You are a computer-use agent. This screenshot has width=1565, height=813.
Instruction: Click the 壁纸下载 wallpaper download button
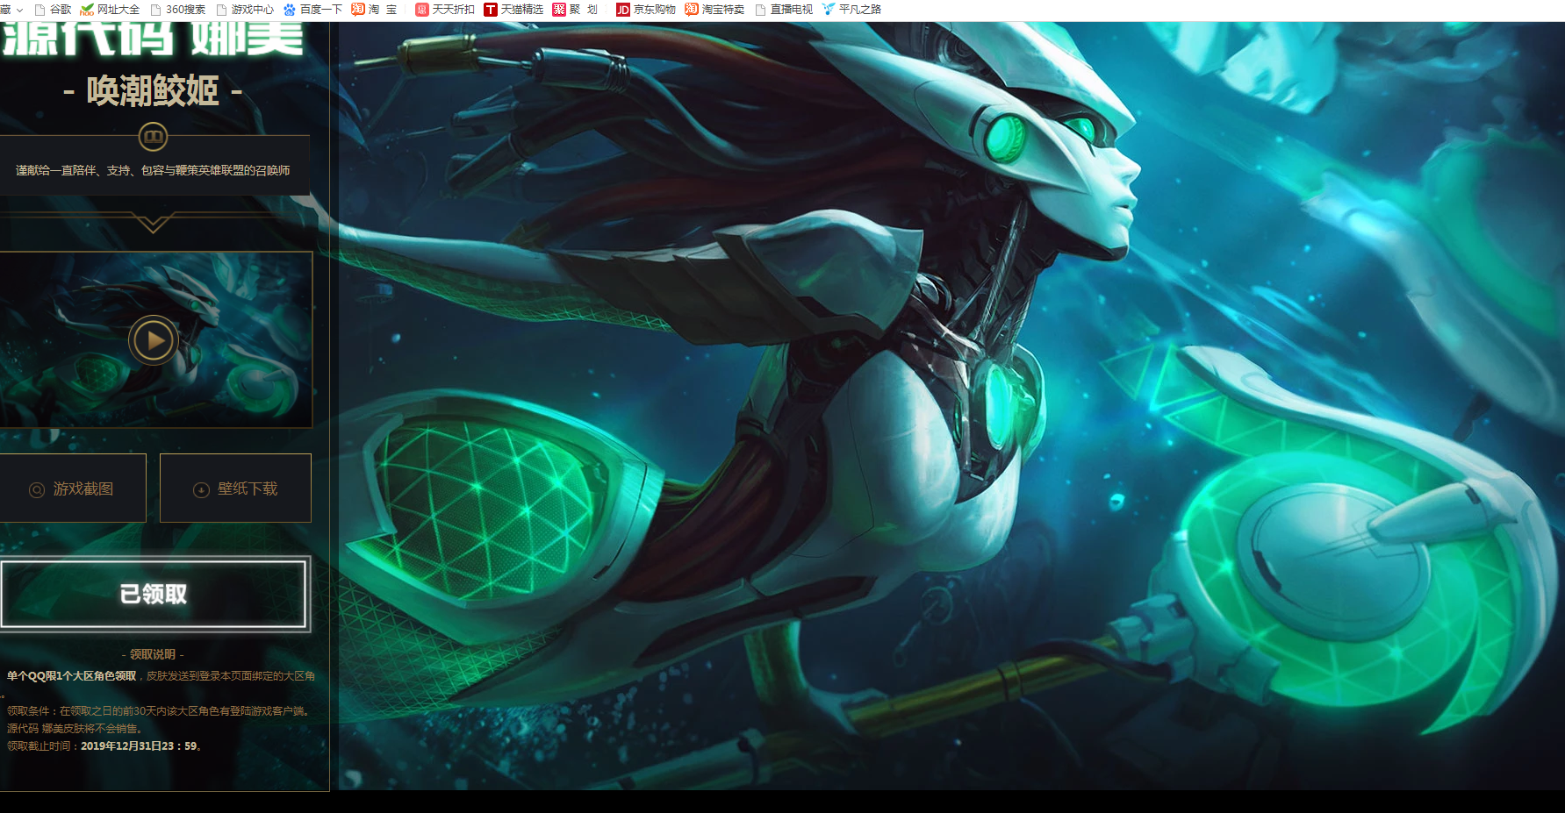[x=235, y=489]
